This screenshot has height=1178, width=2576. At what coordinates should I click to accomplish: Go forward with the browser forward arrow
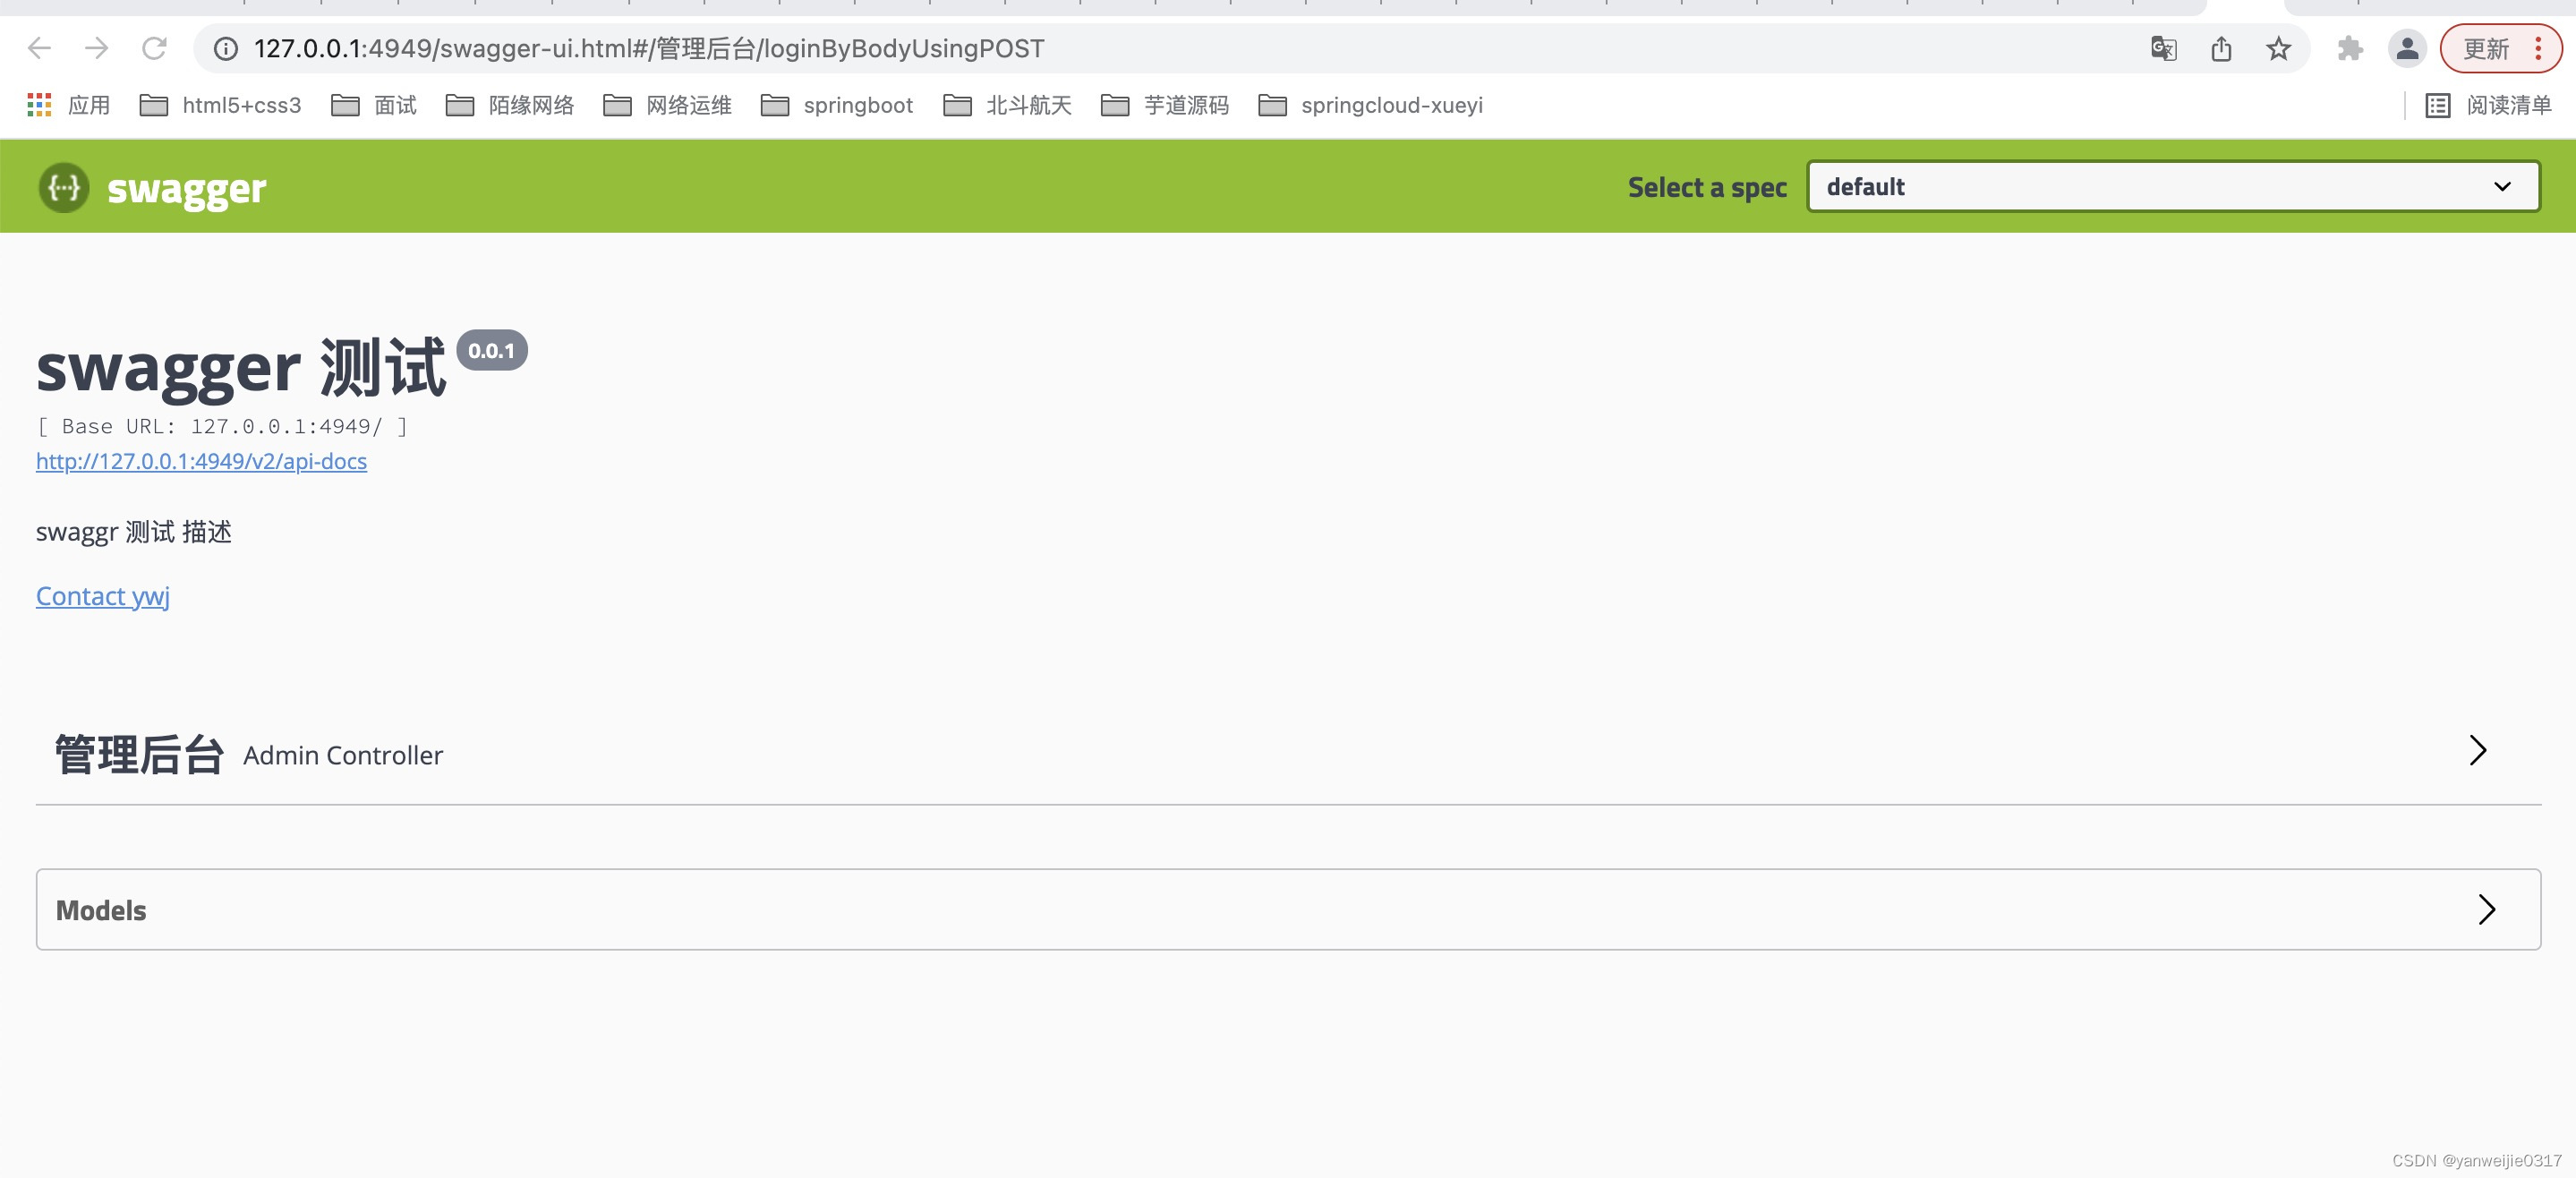pos(97,48)
